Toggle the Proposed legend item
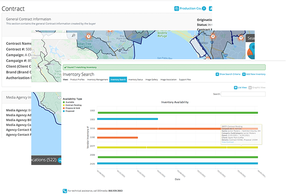286x195 pixels. pos(68,111)
